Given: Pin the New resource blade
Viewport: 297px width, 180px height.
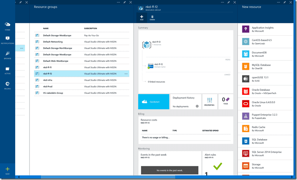Looking at the screenshot, I should click(284, 2).
